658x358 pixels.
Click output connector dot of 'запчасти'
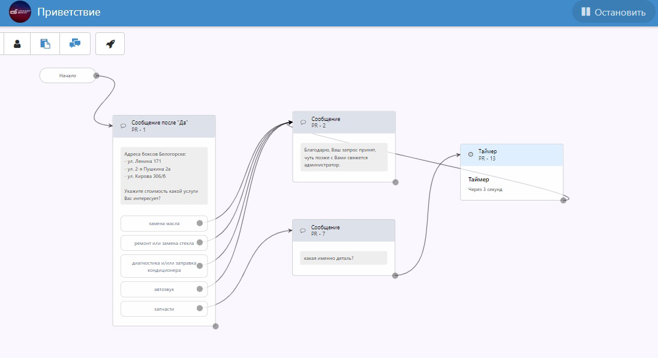(200, 308)
